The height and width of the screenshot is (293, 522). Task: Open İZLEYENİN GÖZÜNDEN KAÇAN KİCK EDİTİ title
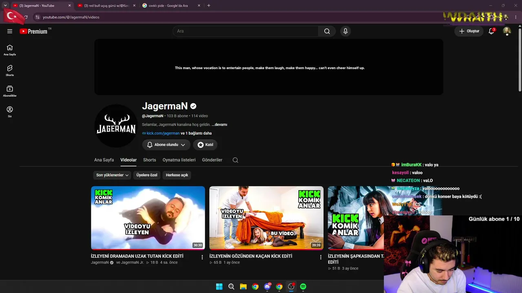point(251,256)
